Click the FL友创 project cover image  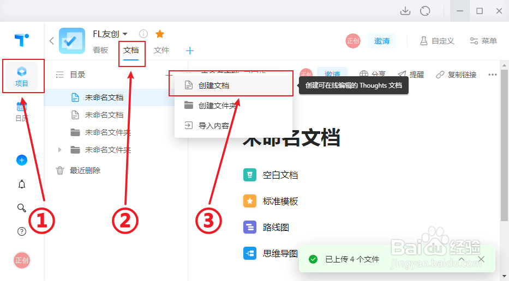72,41
